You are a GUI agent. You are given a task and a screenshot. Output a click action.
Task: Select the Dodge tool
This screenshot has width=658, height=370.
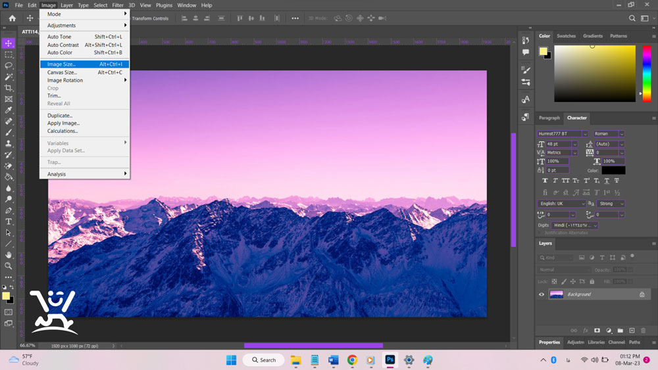pos(9,199)
